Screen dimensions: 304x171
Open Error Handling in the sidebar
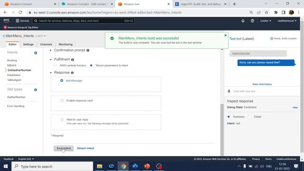(16, 106)
